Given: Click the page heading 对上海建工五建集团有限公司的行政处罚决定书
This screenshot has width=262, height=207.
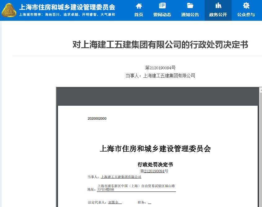Looking at the screenshot, I should [x=160, y=44].
